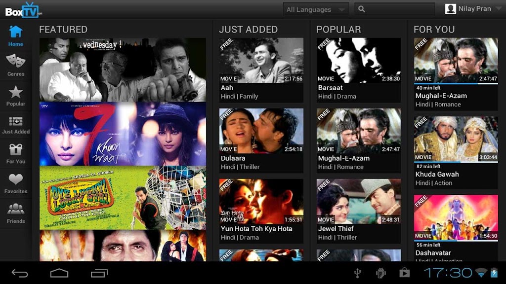This screenshot has height=284, width=506.
Task: Open the 7 Khoon Maaf featured banner
Action: click(x=123, y=134)
